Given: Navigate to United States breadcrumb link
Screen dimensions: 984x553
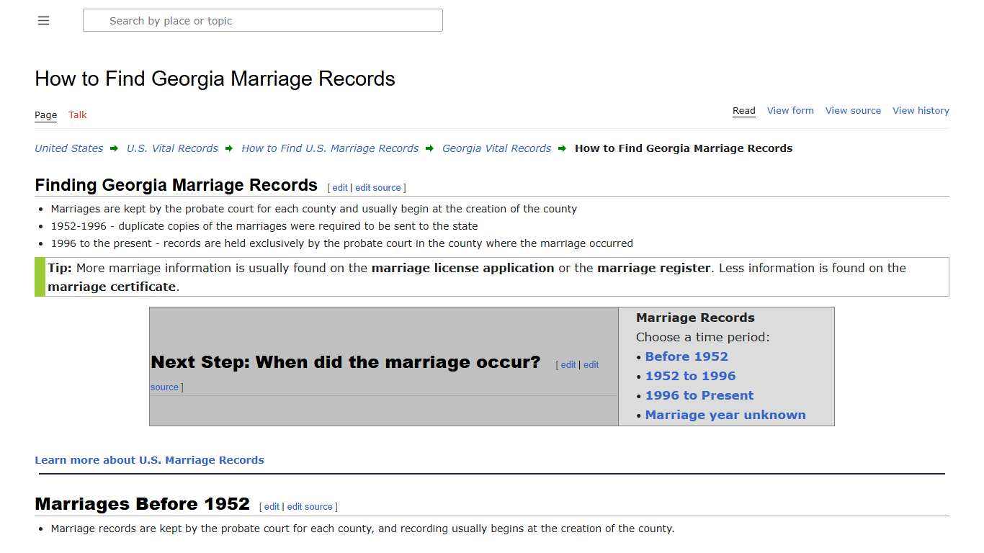Looking at the screenshot, I should point(68,148).
